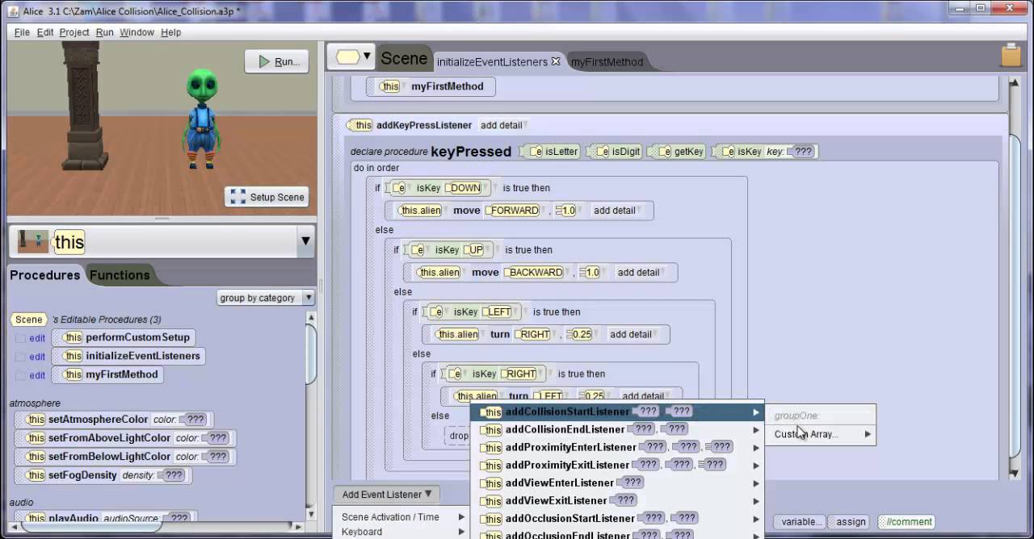Select addOcclusionStartListener menu item
The image size is (1034, 539).
click(617, 518)
